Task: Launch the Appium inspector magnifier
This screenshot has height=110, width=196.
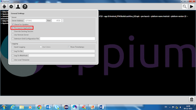Action: 185,6
